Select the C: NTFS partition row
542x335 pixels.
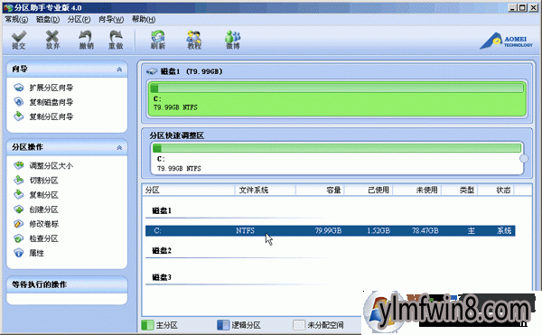click(331, 230)
